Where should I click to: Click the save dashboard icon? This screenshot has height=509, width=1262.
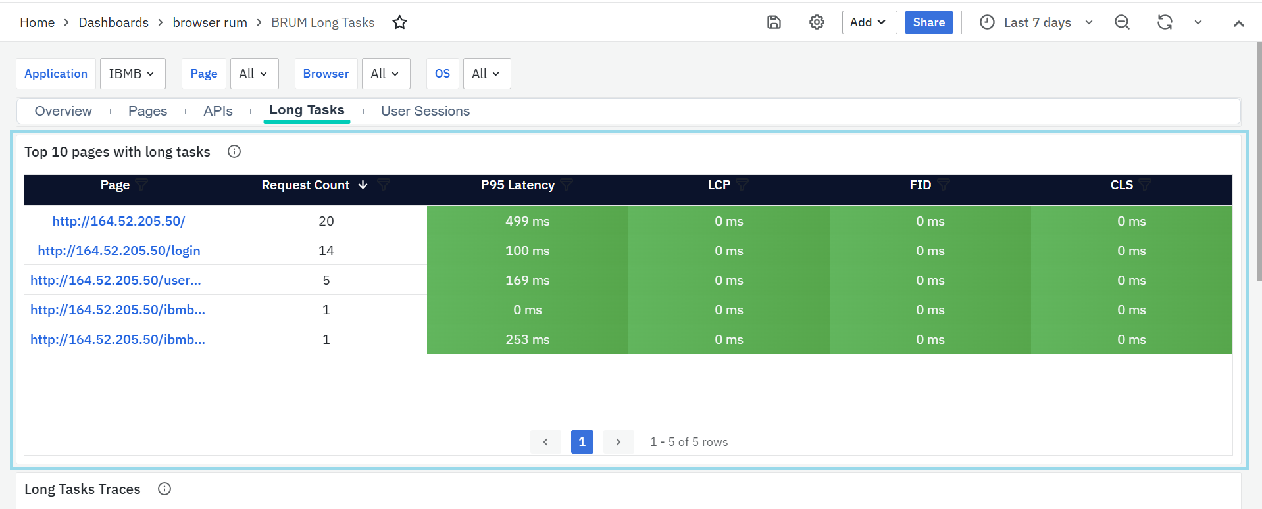tap(774, 22)
